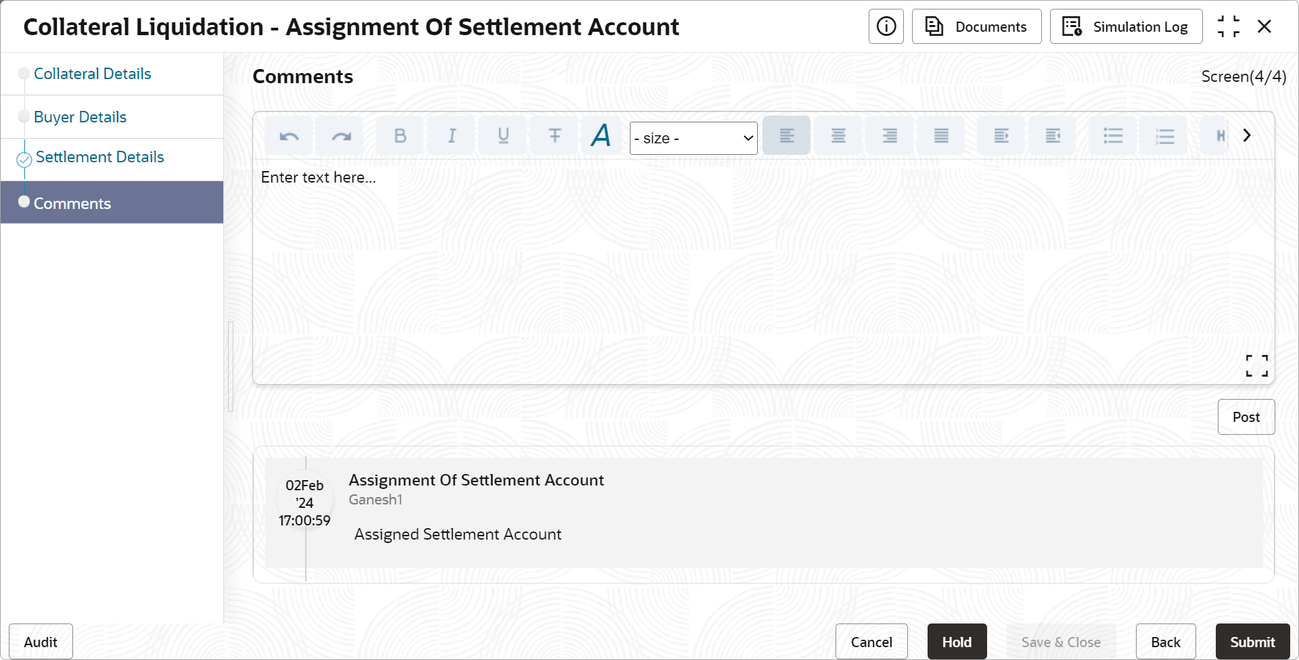The image size is (1299, 660).
Task: Switch to the Settlement Details step
Action: [99, 157]
